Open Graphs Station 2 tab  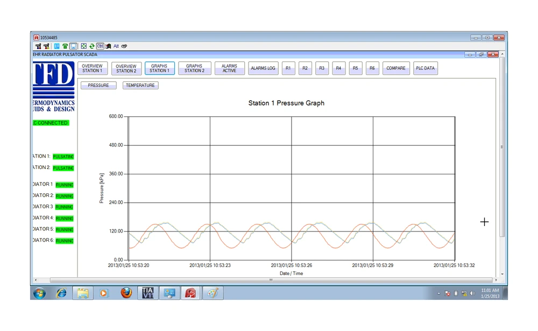pyautogui.click(x=194, y=68)
